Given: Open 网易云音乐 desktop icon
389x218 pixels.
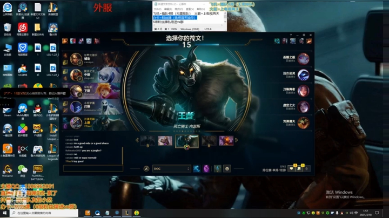Looking at the screenshot, I should pos(23,30).
